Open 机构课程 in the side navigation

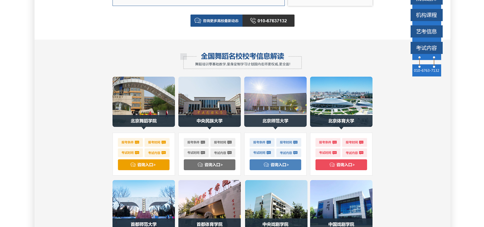point(426,15)
